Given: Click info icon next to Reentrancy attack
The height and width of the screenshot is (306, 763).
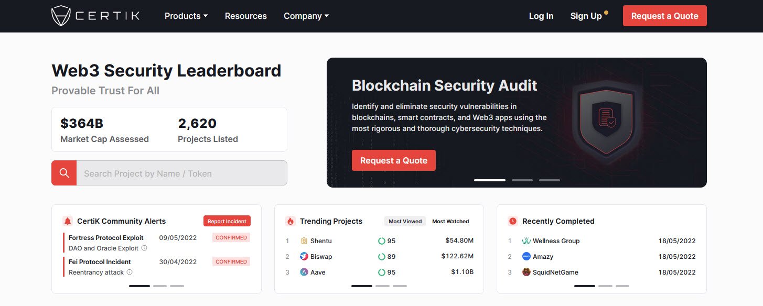Looking at the screenshot, I should [x=130, y=272].
